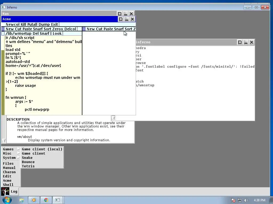The width and height of the screenshot is (273, 204).
Task: Select Misc in the Inferno menu
Action: 7,153
